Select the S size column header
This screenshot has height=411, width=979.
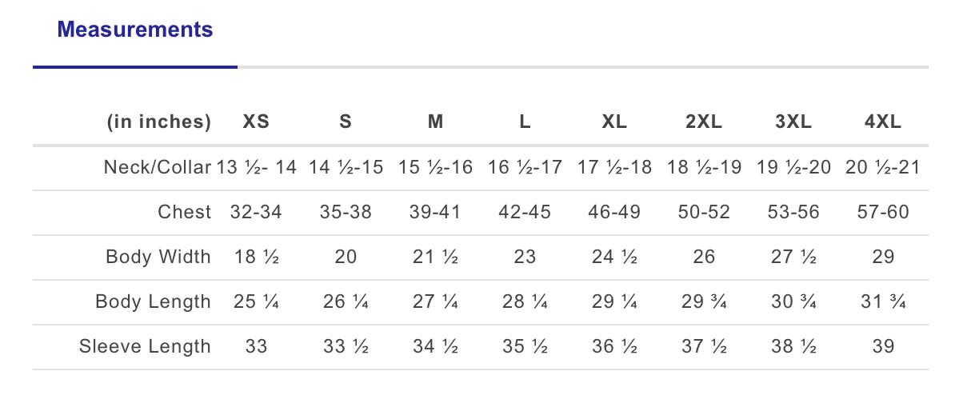tap(346, 122)
